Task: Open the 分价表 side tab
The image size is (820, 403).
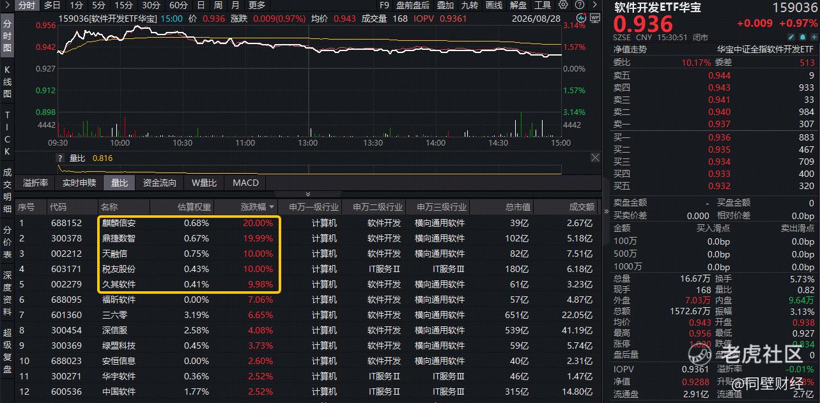Action: [7, 243]
